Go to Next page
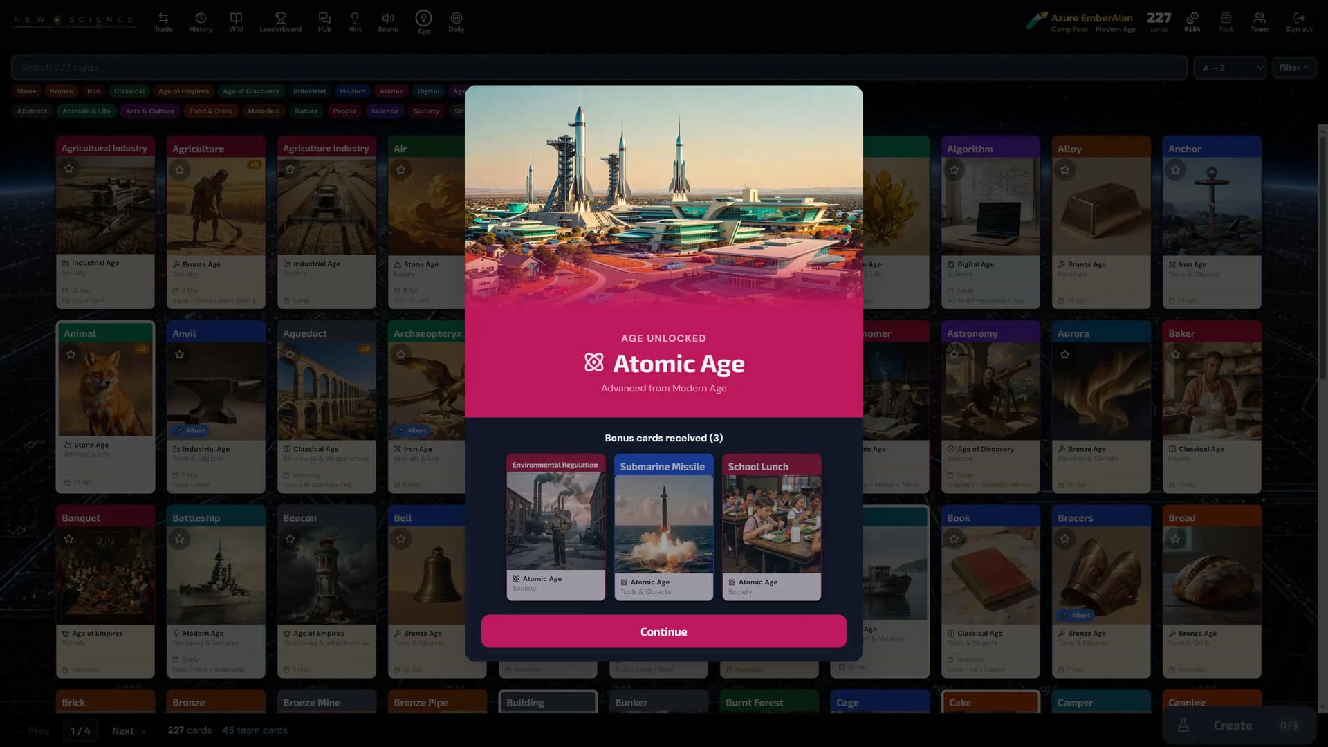This screenshot has height=747, width=1328. 129,731
